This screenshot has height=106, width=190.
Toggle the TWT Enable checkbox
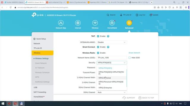98,36
